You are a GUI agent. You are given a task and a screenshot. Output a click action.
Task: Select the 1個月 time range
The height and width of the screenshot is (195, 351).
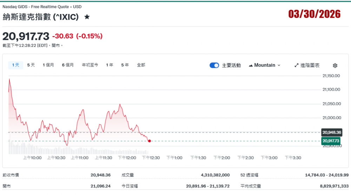point(48,65)
